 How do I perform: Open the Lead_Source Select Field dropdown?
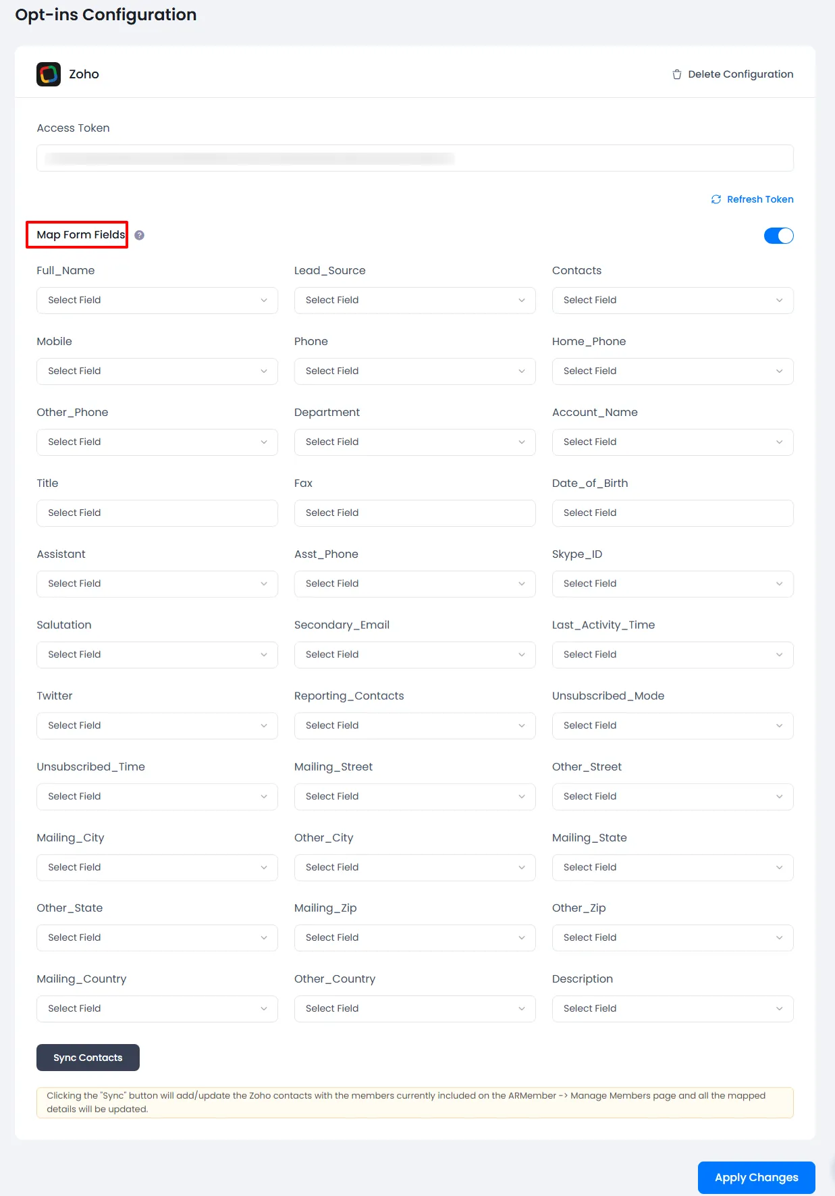[x=414, y=301]
